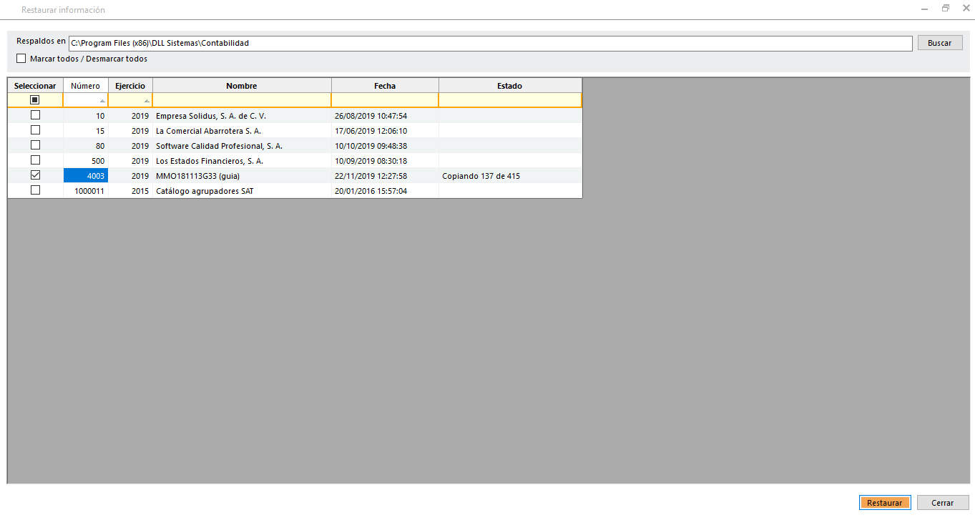Screen dimensions: 975x520
Task: Click the Nombre filter input cell
Action: 241,100
